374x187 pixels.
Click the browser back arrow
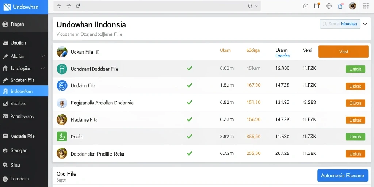[x=59, y=6]
